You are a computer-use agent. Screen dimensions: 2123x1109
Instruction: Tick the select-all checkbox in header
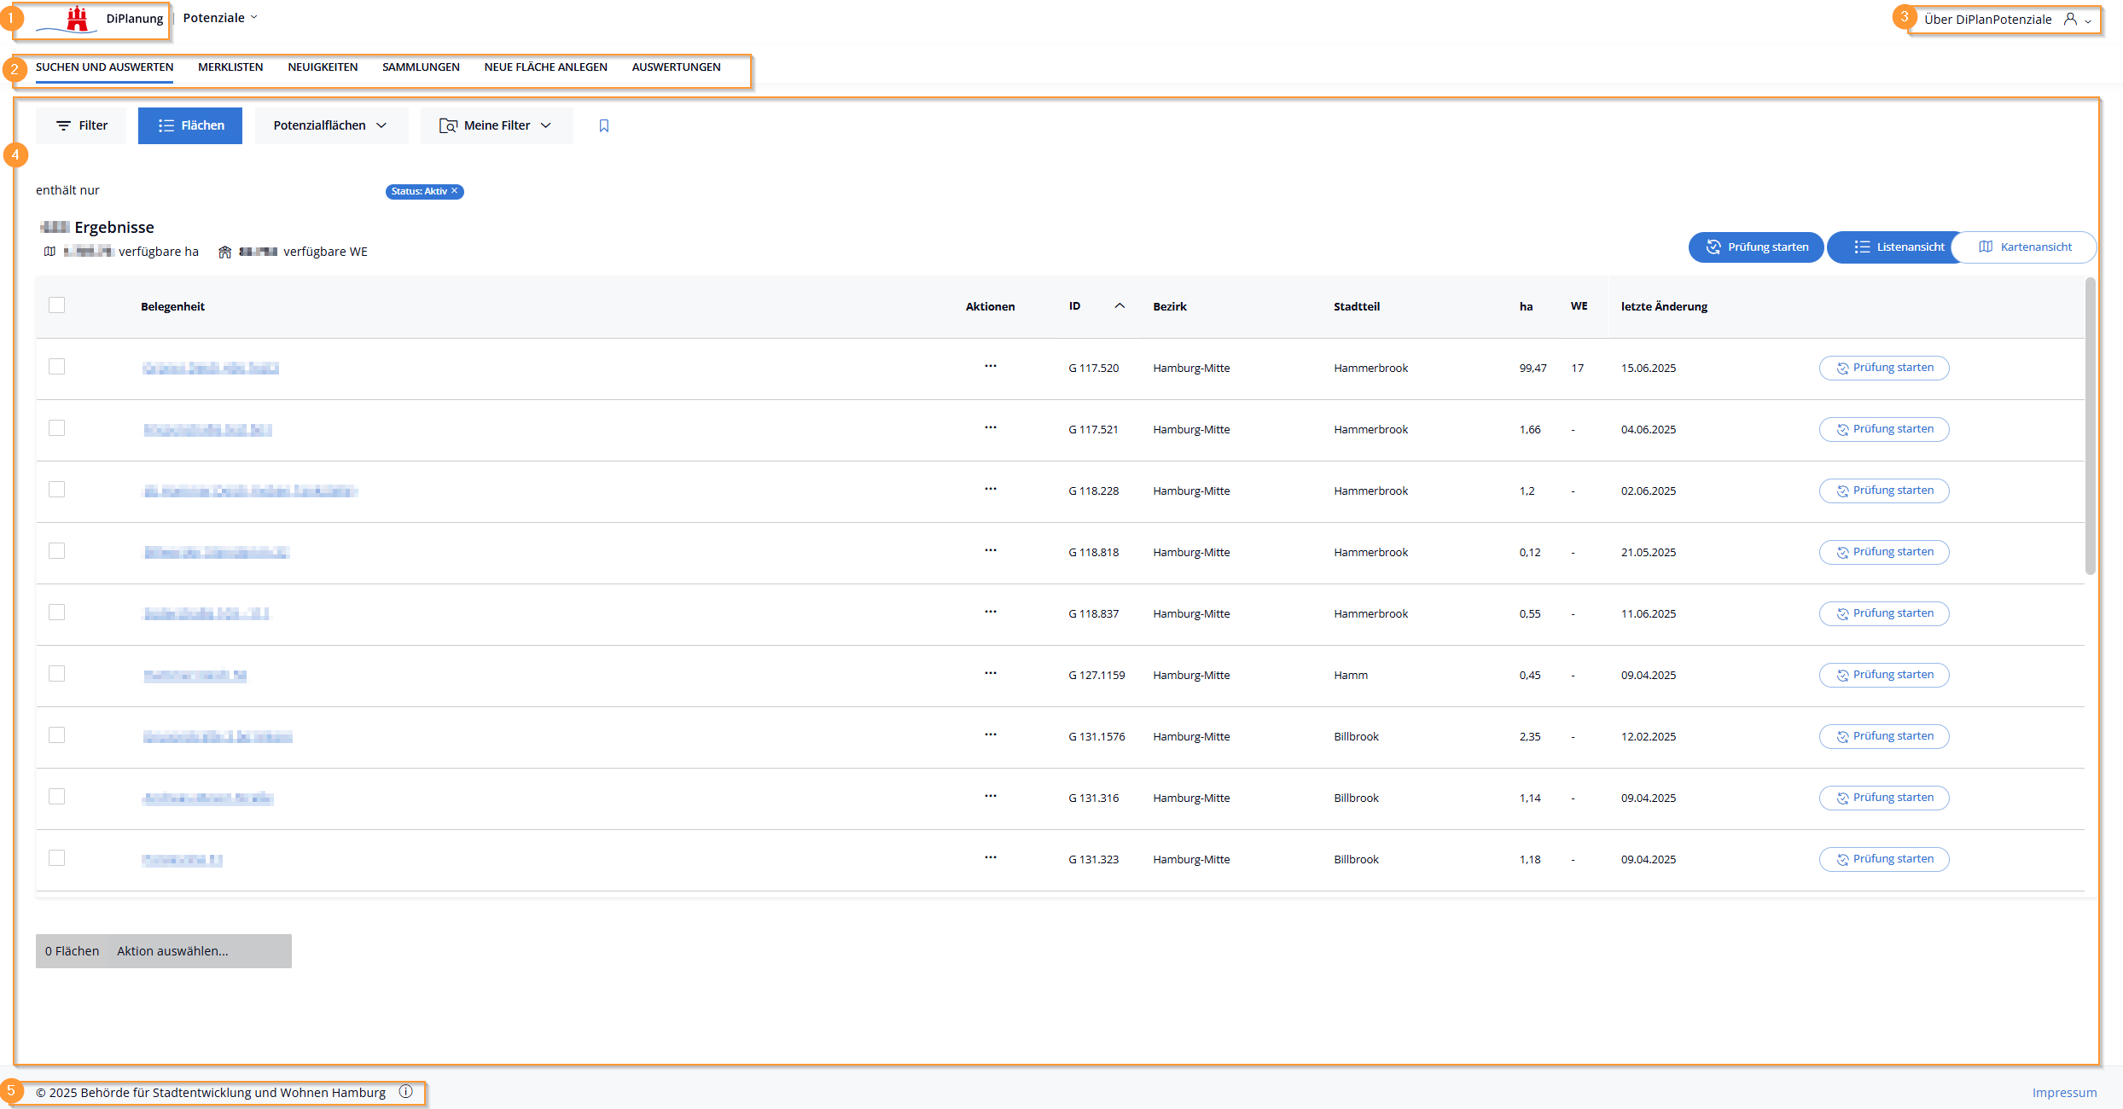[57, 305]
